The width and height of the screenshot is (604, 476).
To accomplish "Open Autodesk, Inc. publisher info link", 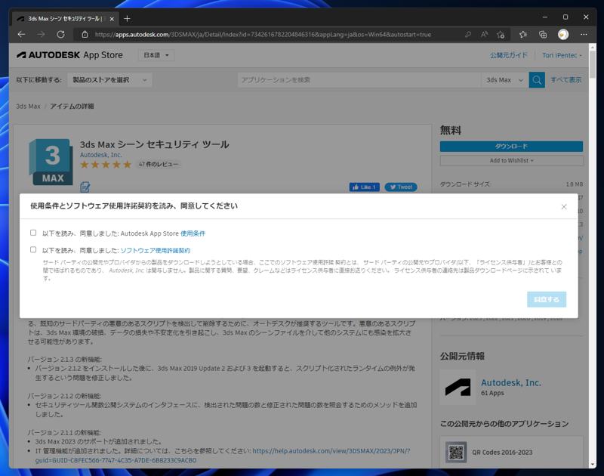I will pyautogui.click(x=511, y=383).
